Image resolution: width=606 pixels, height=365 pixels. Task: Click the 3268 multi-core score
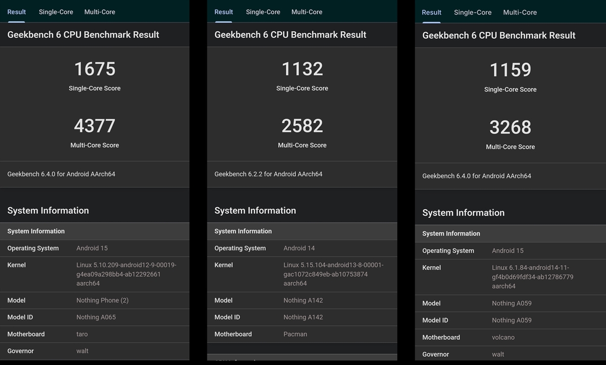coord(511,127)
